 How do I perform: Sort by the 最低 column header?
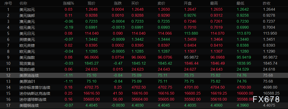[x=240, y=4]
